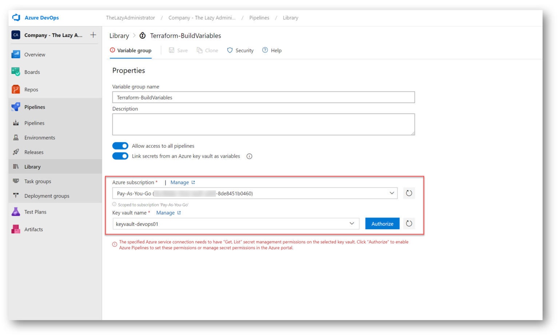Click the Library breadcrumb in top bar
Screen dimensions: 559x335
click(x=290, y=17)
